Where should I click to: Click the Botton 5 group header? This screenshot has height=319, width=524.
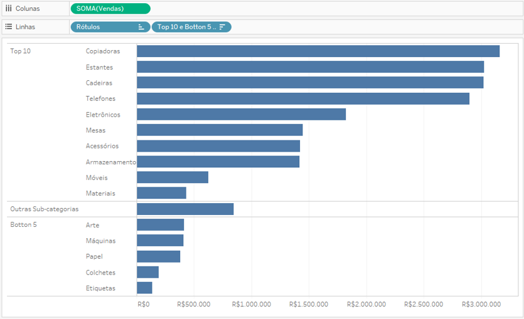pos(23,224)
